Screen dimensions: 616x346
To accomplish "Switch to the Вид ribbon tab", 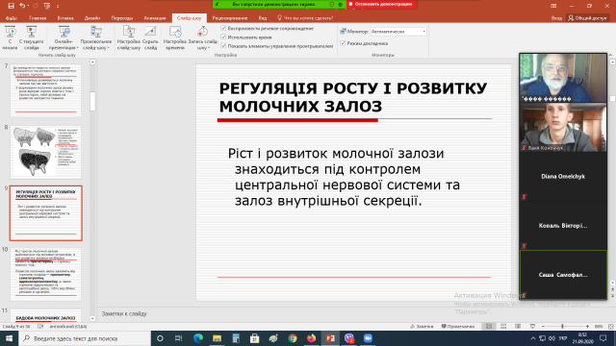I will click(x=263, y=18).
